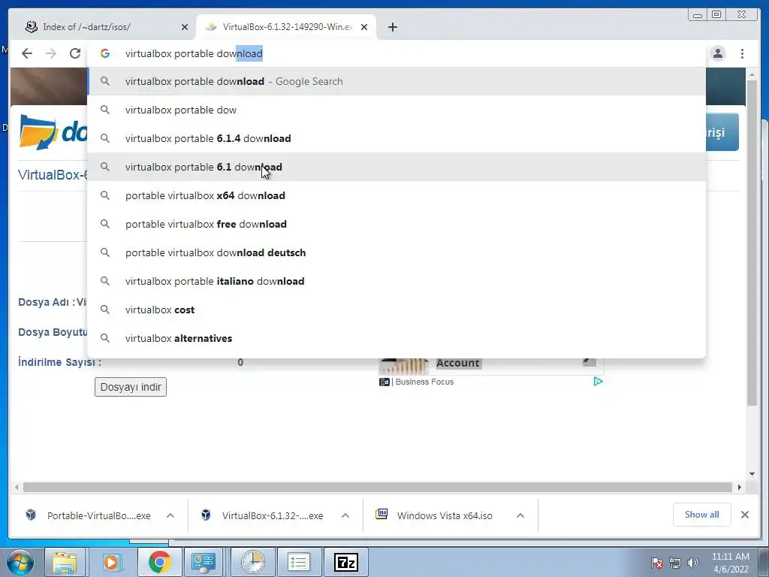Close the downloads bar
Viewport: 769px width, 577px height.
tap(744, 515)
